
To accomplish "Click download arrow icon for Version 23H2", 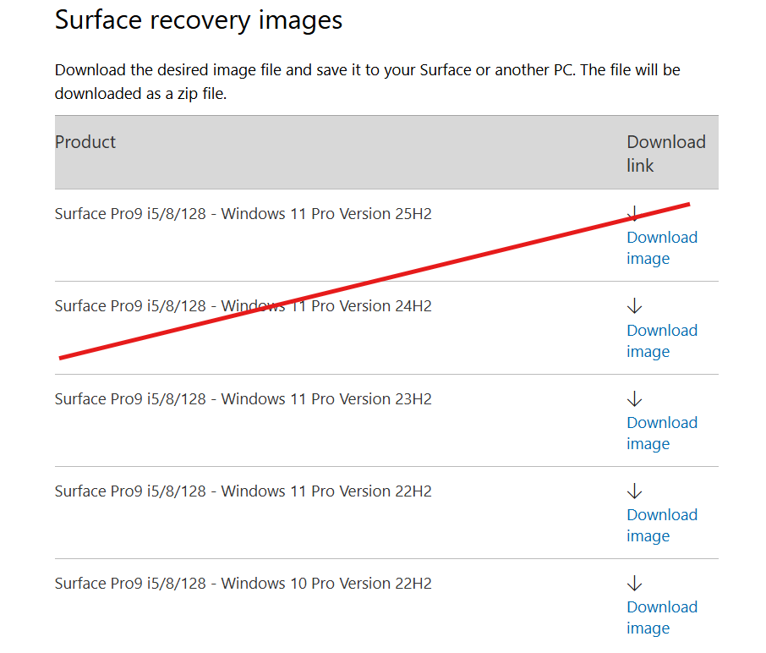I will click(x=634, y=398).
